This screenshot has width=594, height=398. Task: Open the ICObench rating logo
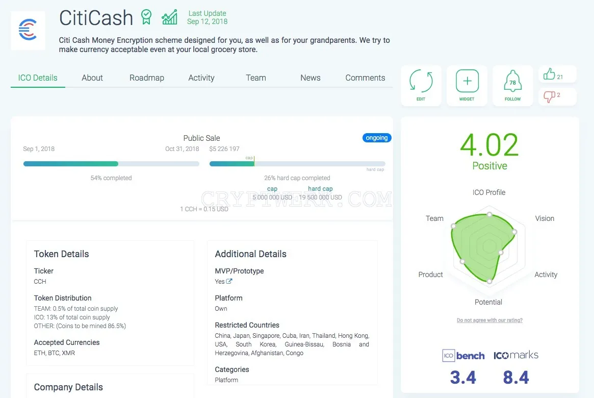click(463, 356)
